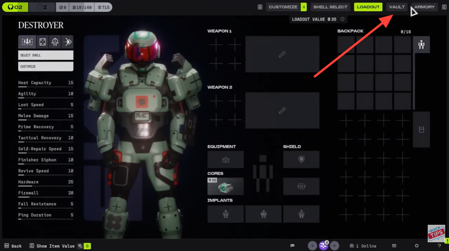The height and width of the screenshot is (251, 449).
Task: Select the first shell ability icon with rockets
Action: 27,42
